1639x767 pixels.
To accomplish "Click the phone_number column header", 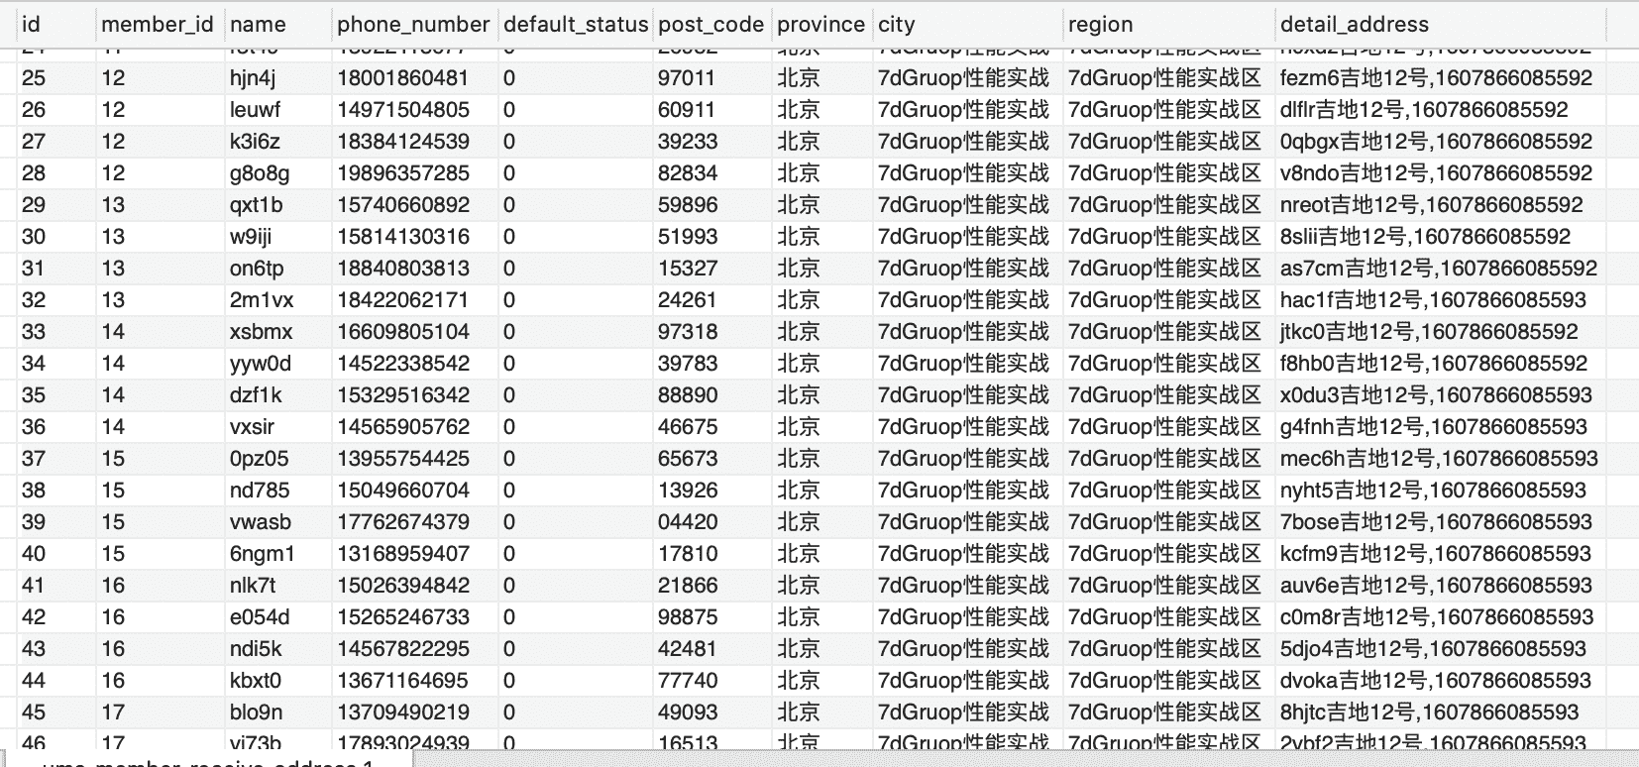I will 413,25.
